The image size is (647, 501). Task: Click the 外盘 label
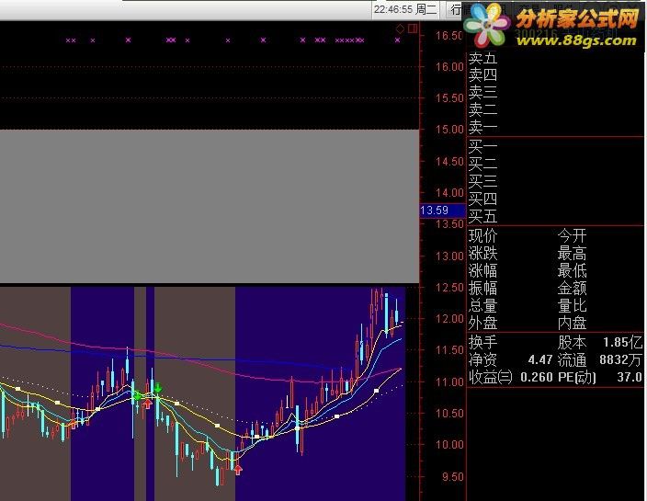coord(482,323)
